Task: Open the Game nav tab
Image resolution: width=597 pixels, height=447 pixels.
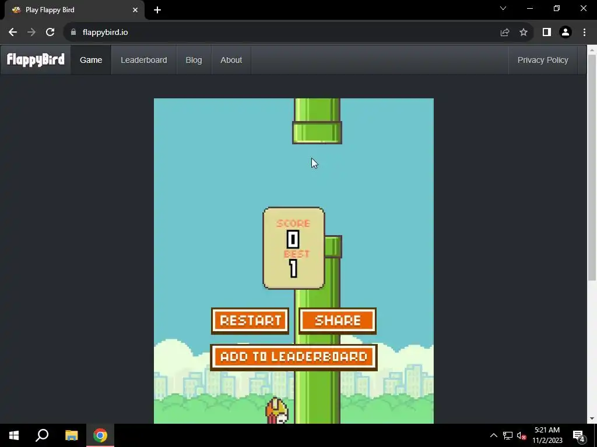Action: pyautogui.click(x=91, y=60)
